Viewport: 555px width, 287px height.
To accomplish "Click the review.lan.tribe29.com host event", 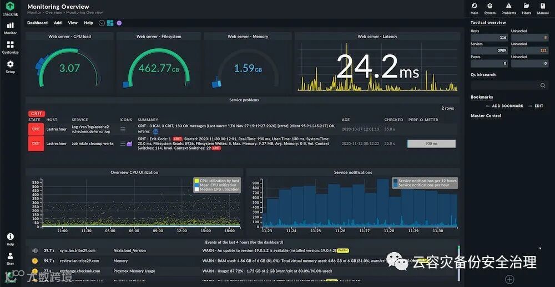I will click(x=79, y=261).
